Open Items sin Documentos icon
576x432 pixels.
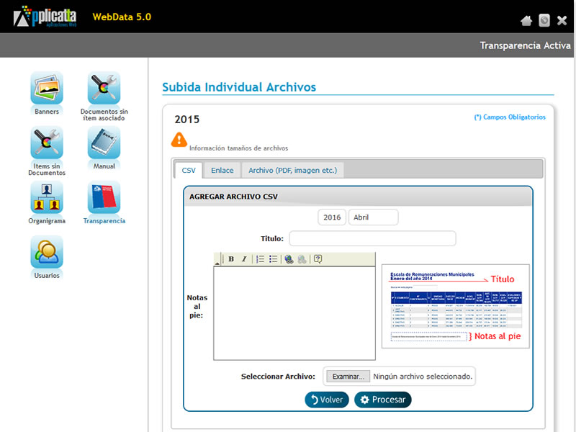coord(47,143)
